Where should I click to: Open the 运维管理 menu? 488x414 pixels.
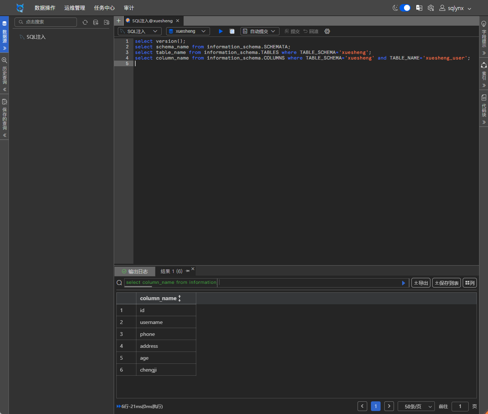click(x=74, y=8)
